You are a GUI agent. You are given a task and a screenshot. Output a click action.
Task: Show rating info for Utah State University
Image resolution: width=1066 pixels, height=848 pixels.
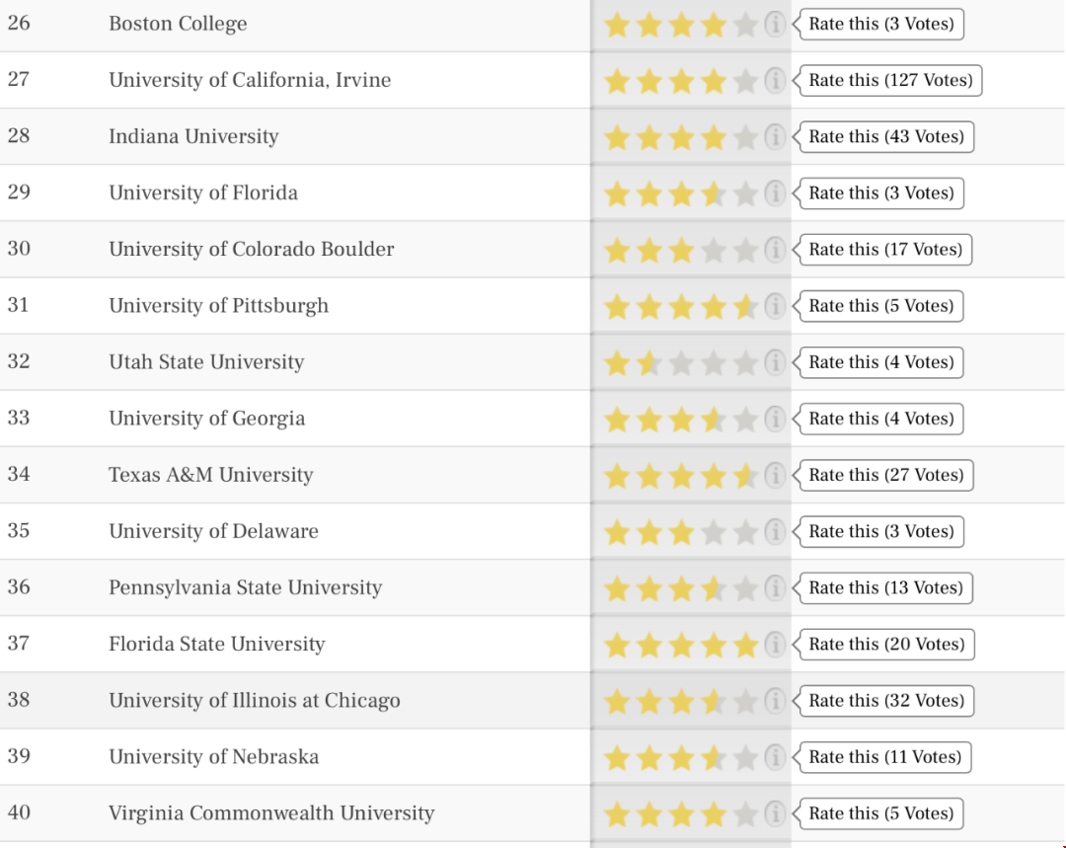[x=774, y=363]
